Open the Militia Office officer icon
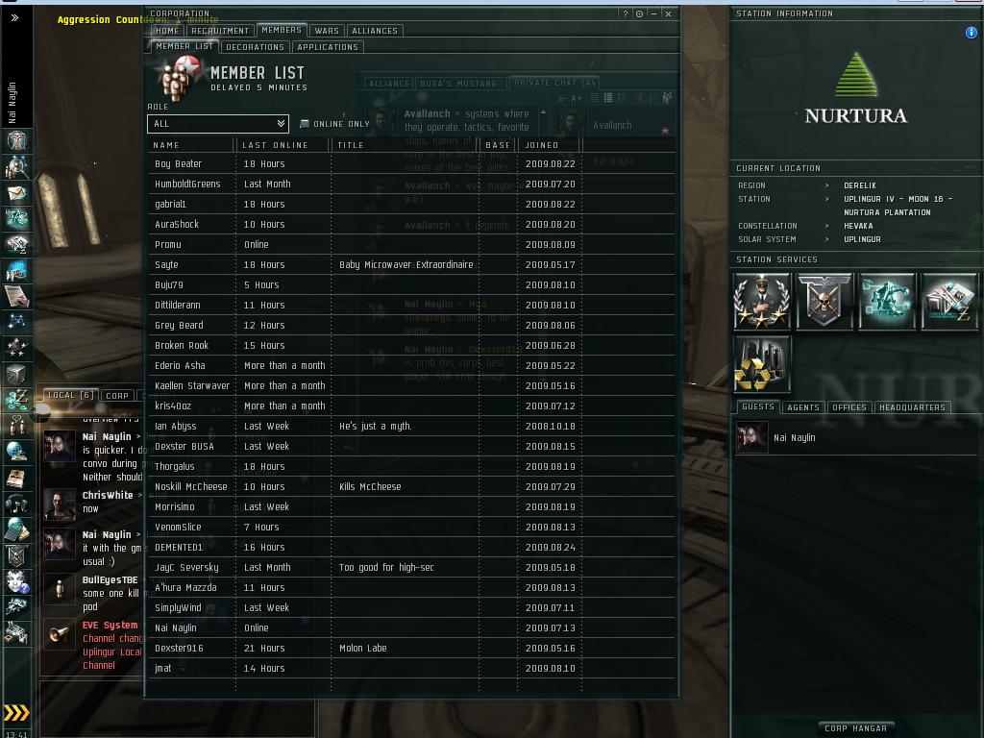Viewport: 984px width, 738px height. [762, 301]
